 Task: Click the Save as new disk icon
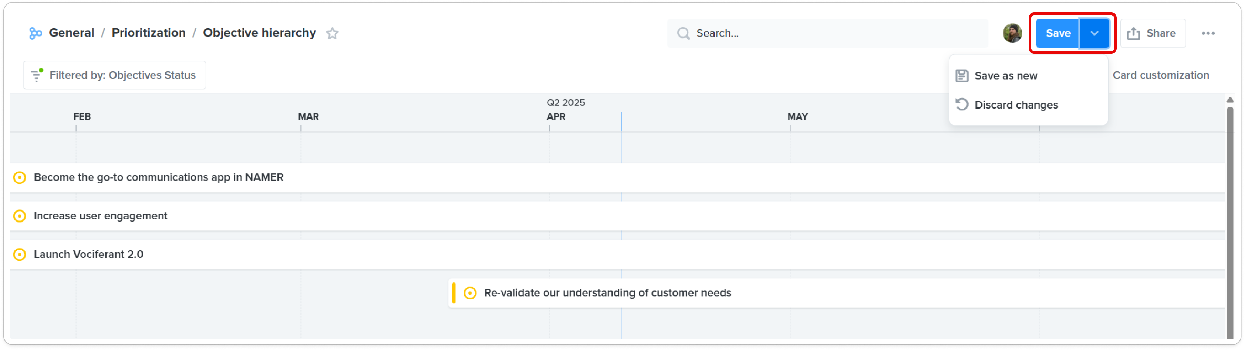tap(962, 76)
